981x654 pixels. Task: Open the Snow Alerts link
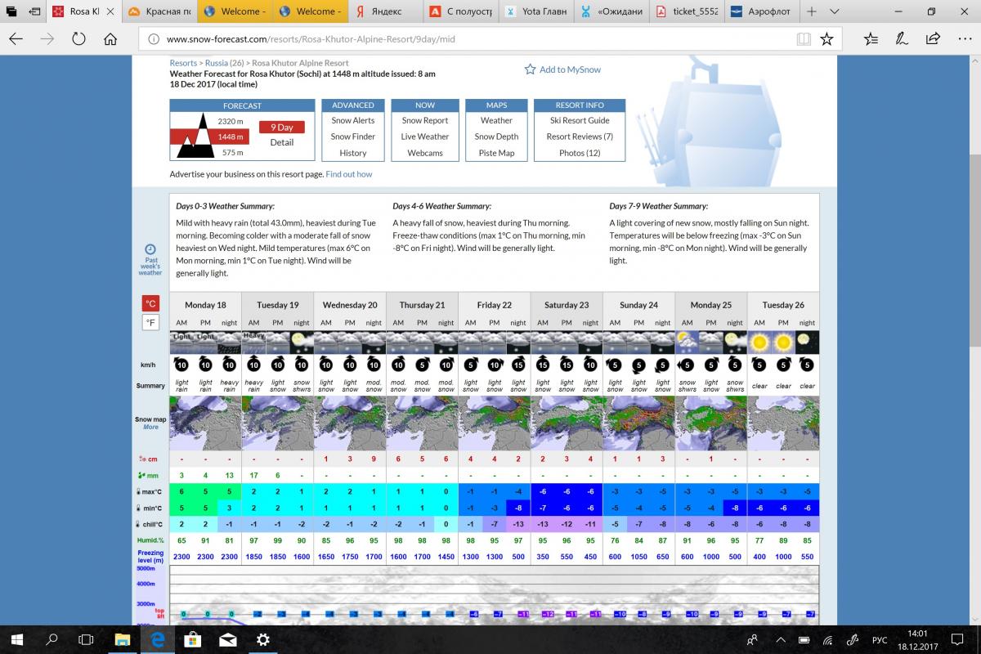(353, 120)
